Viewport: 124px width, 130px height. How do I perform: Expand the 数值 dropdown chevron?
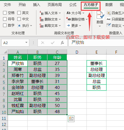[100, 26]
